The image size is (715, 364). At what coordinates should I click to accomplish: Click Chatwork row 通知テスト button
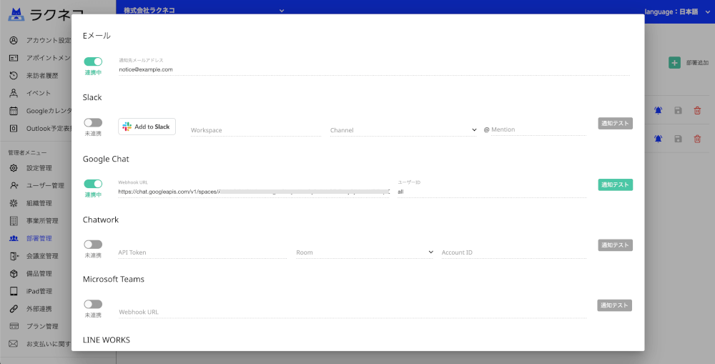[615, 245]
